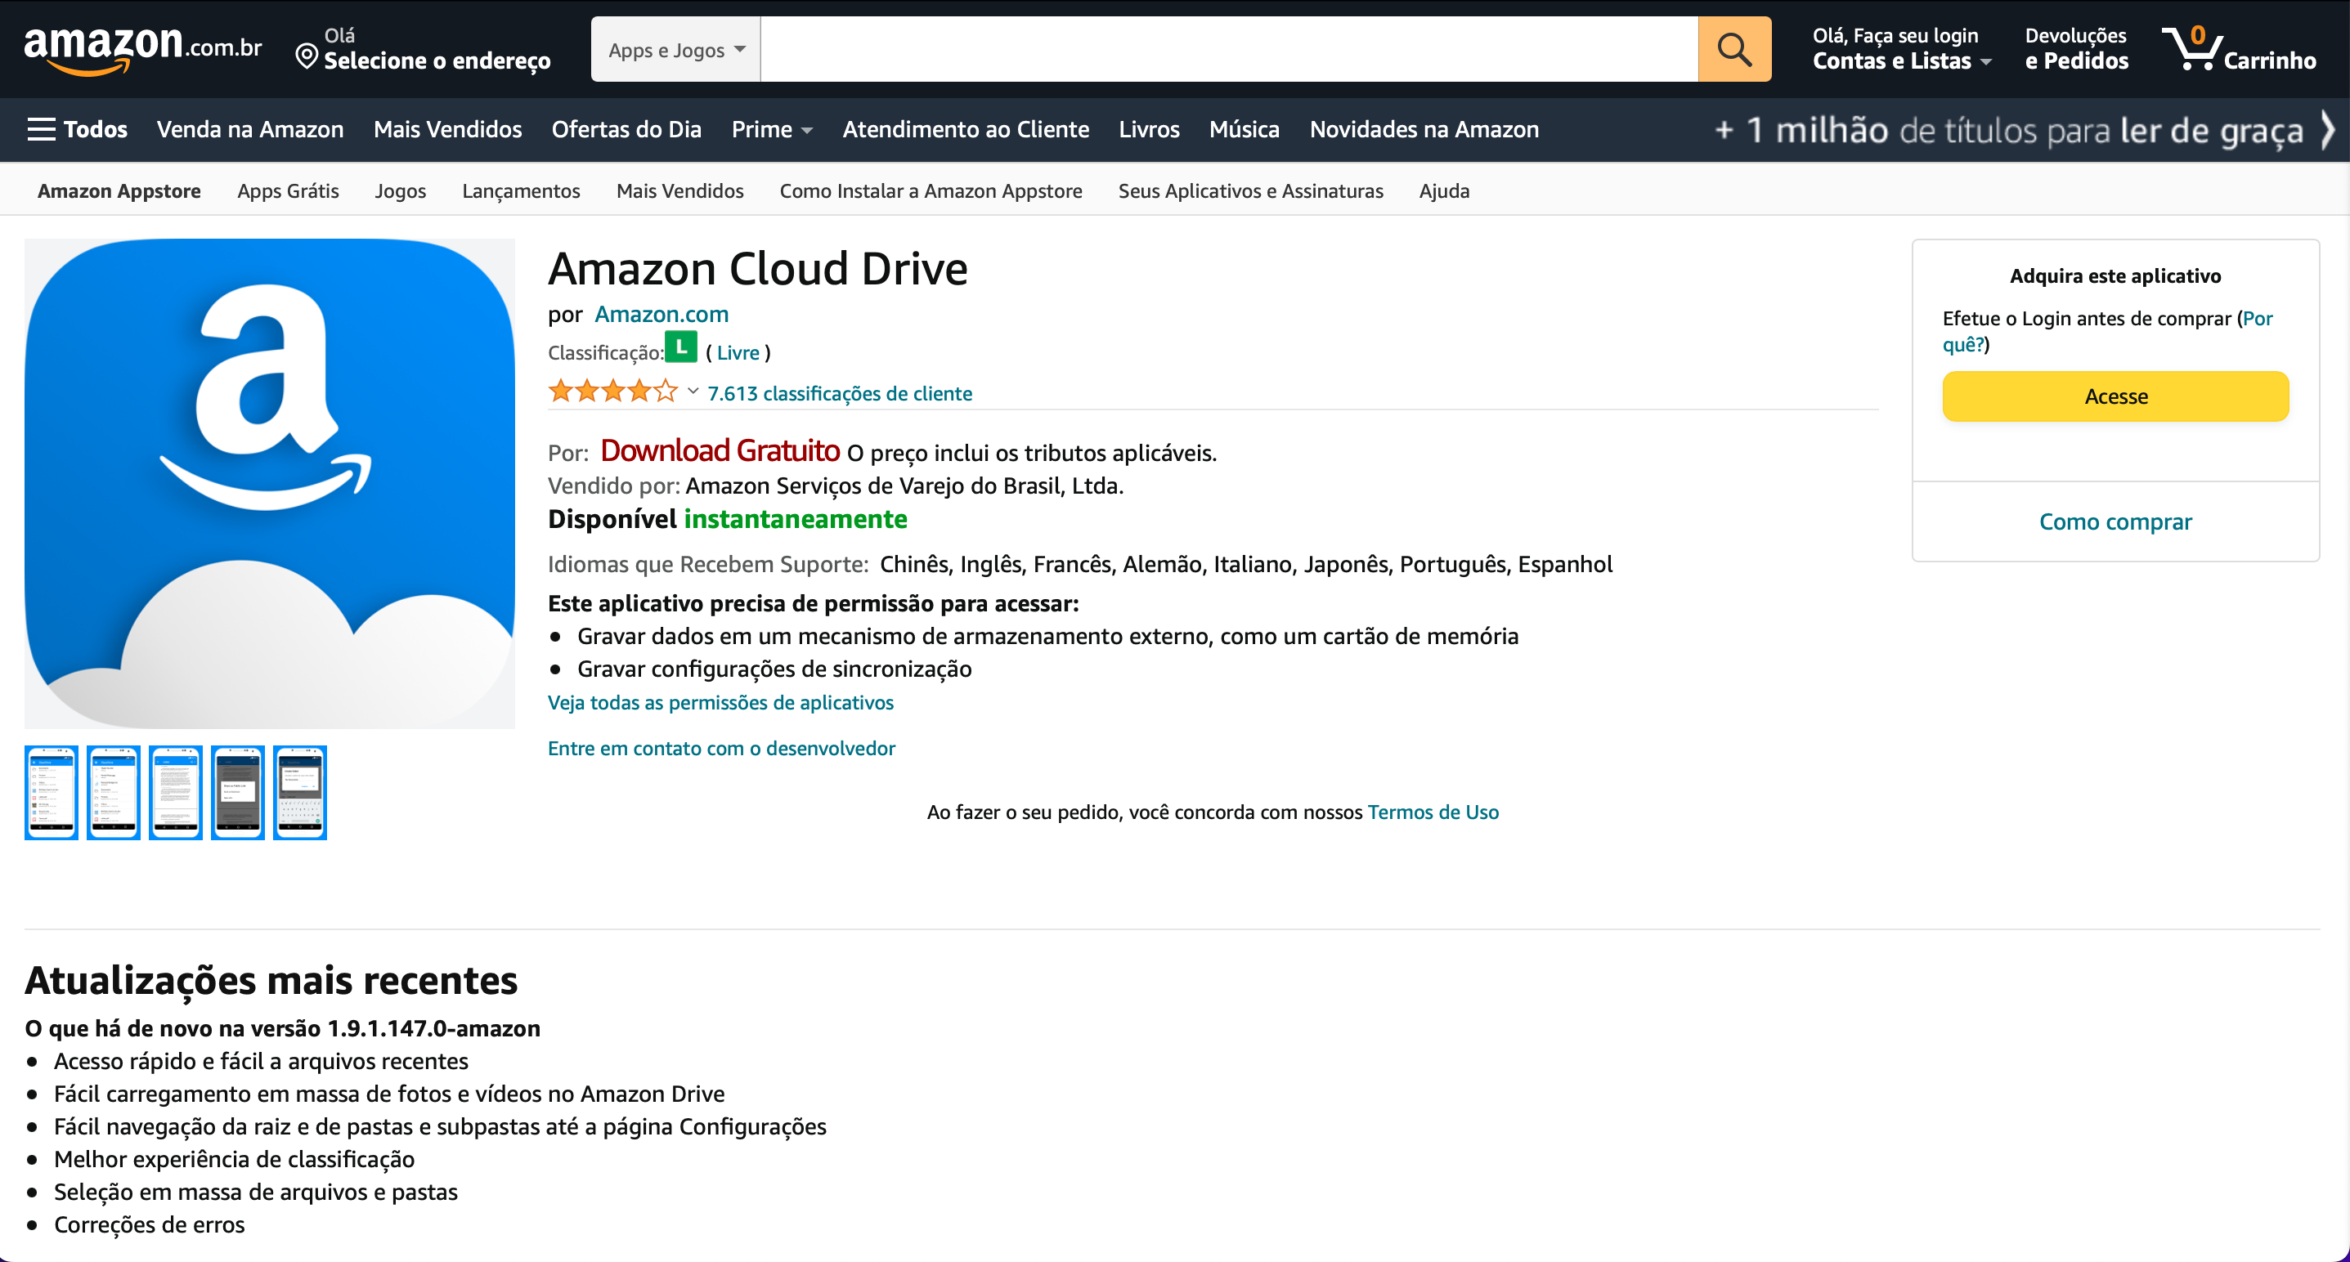Open the Termos de Uso link

(x=1433, y=812)
